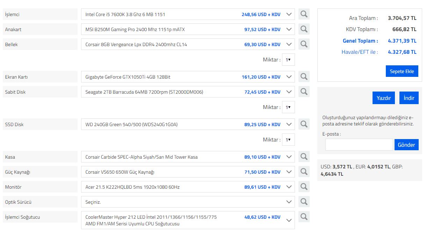Click the İşlemci category label
This screenshot has width=426, height=232.
click(40, 14)
